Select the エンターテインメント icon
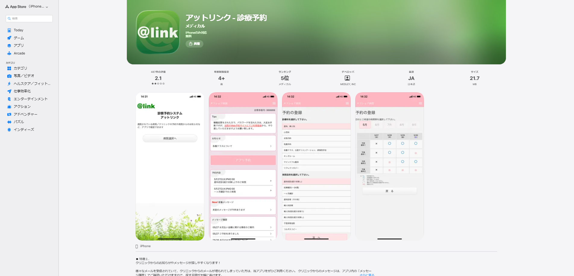This screenshot has height=276, width=574. click(9, 99)
